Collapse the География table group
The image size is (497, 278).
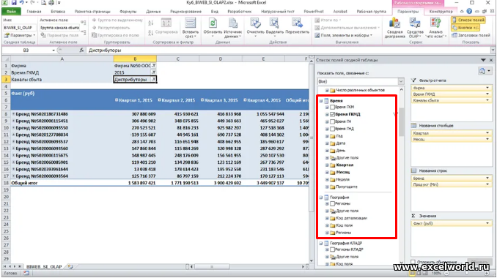[x=321, y=198]
